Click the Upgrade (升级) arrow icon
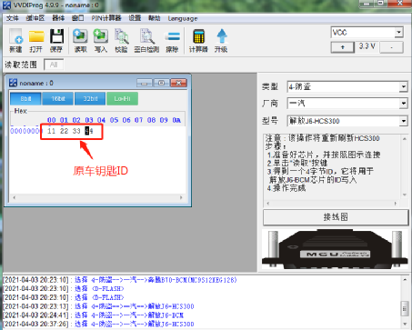 [221, 40]
